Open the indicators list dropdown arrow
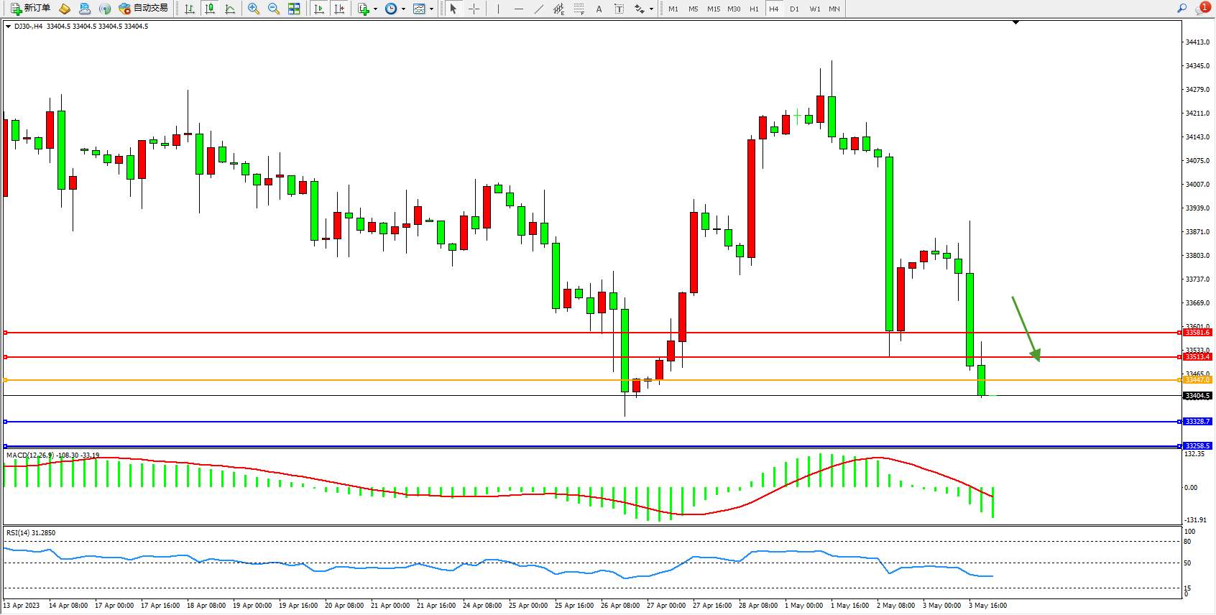 [375, 9]
